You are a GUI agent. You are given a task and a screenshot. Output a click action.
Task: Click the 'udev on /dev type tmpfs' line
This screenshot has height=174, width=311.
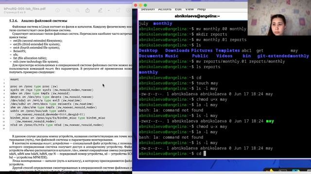[x=40, y=93]
